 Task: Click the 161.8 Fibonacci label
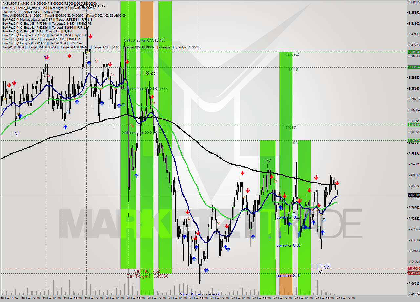point(293,70)
